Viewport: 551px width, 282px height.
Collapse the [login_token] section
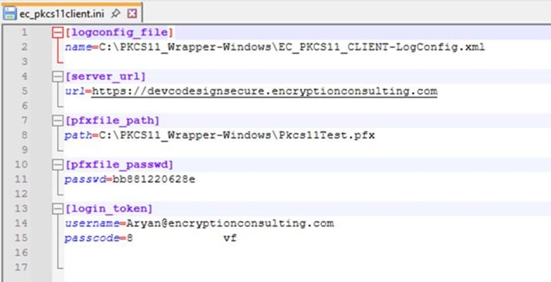tap(57, 209)
